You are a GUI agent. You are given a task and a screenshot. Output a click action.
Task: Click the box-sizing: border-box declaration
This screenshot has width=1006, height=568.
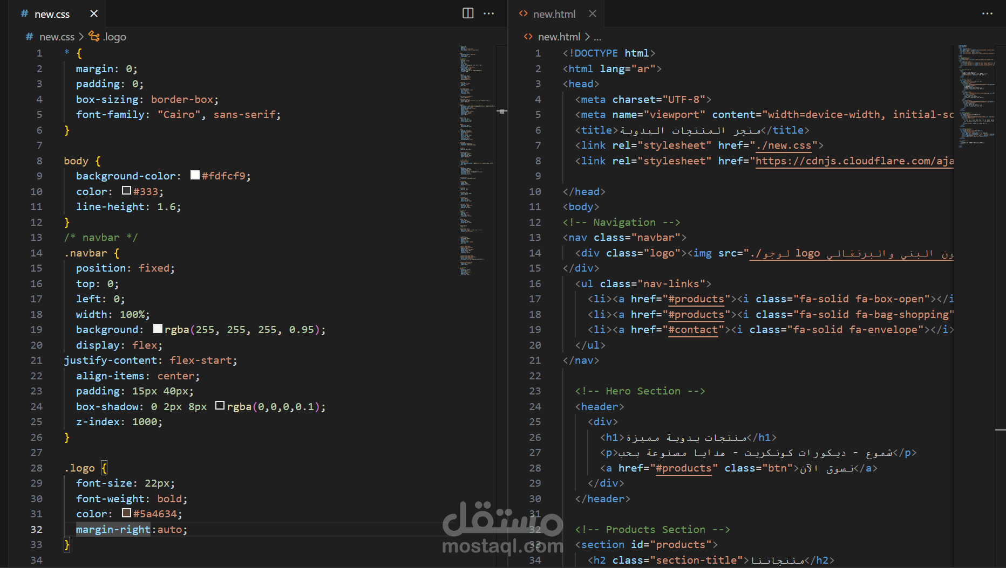pos(147,100)
